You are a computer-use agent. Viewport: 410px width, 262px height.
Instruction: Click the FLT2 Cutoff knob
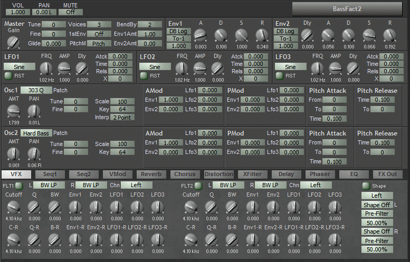190,207
